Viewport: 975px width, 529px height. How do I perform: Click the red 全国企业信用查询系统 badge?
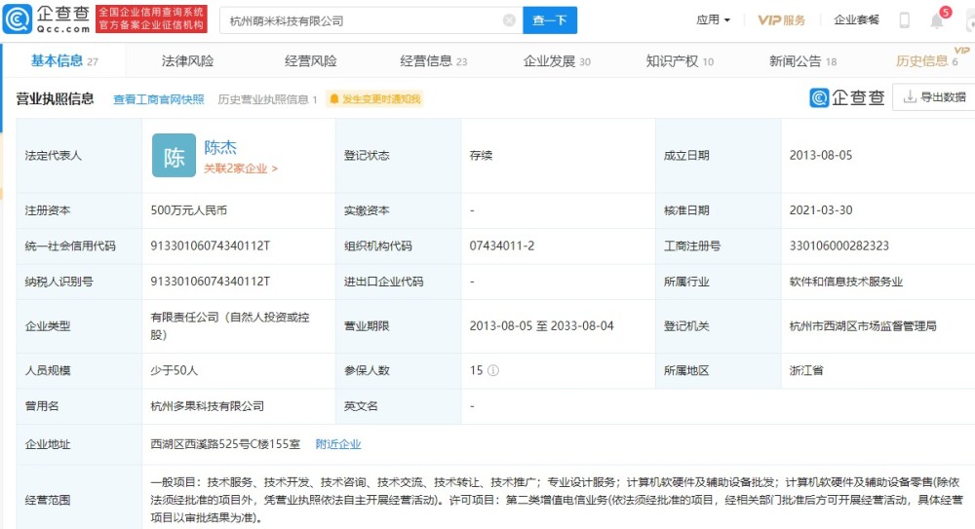[151, 19]
